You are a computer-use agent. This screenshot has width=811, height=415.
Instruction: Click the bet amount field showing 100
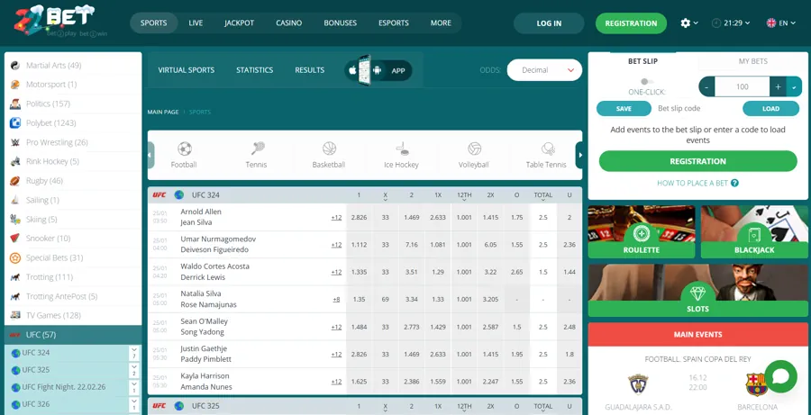tap(743, 86)
